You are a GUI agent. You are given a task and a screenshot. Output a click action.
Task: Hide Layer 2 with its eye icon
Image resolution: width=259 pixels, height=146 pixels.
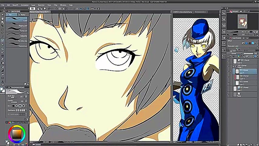(x=228, y=61)
